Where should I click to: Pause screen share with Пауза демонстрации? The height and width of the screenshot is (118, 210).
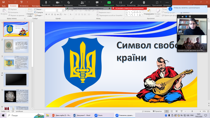(120, 3)
